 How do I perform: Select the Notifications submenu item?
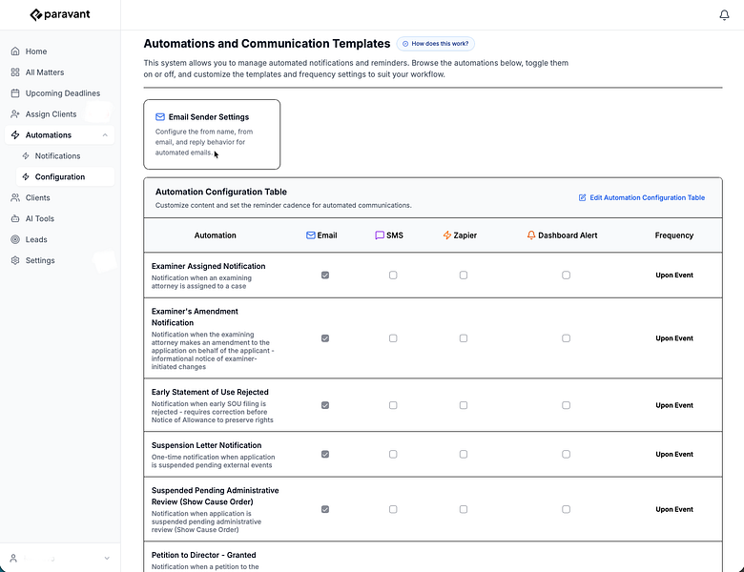[65, 155]
